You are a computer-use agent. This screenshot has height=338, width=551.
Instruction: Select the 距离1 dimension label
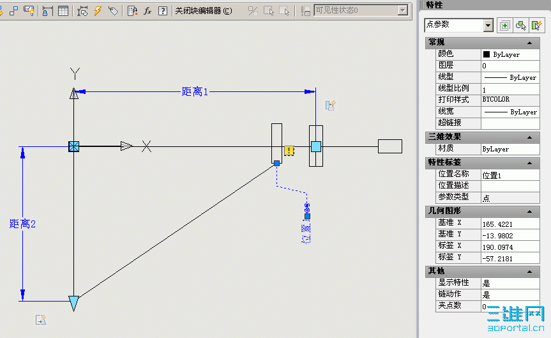[x=195, y=92]
